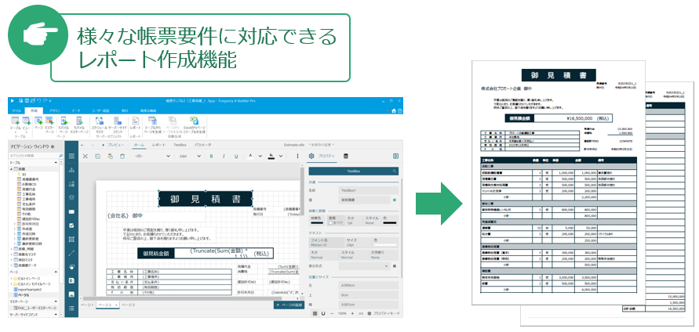Image resolution: width=699 pixels, height=332 pixels.
Task: Switch to the パラメータ tab
Action: click(x=202, y=145)
